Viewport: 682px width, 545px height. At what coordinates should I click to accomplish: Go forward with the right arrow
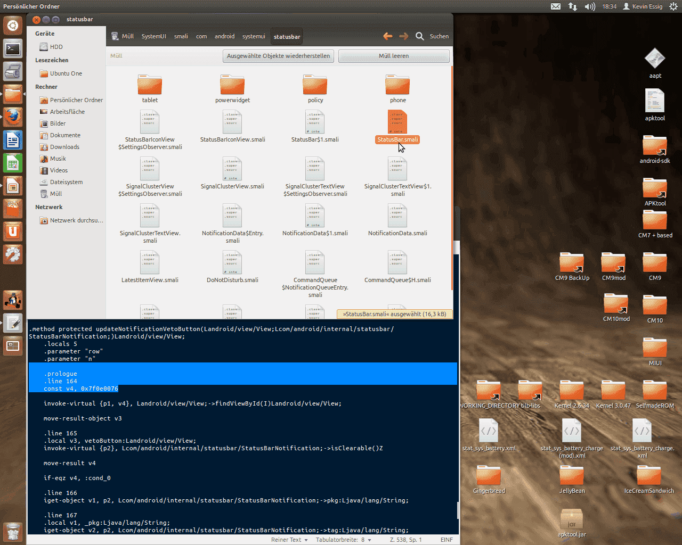[x=404, y=36]
